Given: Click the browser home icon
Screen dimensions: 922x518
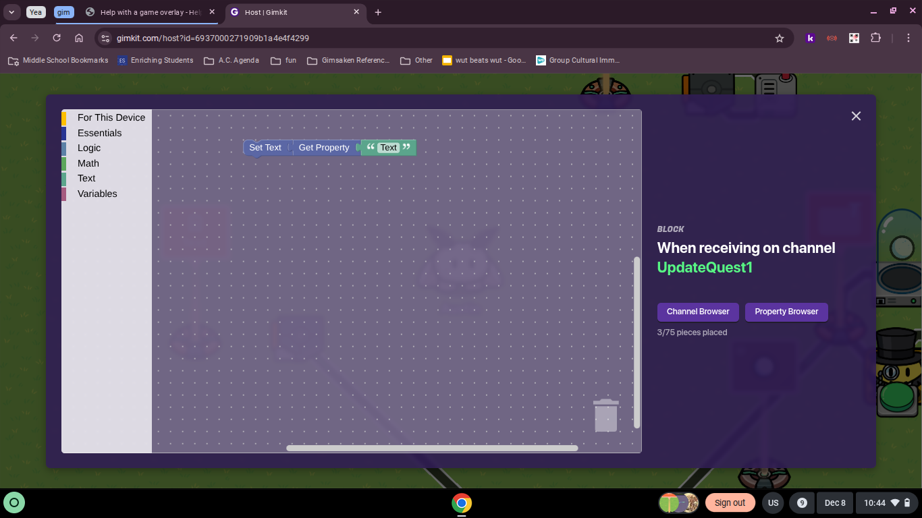Looking at the screenshot, I should 79,38.
